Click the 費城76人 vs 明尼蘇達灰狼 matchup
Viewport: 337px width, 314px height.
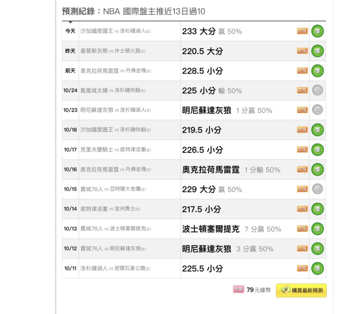[x=113, y=249]
